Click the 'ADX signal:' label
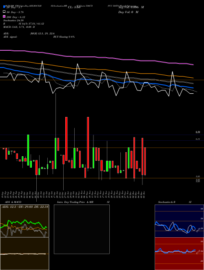204x270 pixels. tap(10, 37)
